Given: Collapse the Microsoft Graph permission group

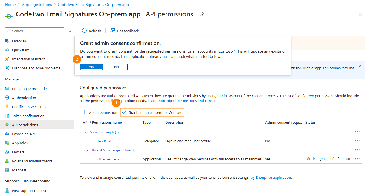Looking at the screenshot, I should click(86, 132).
